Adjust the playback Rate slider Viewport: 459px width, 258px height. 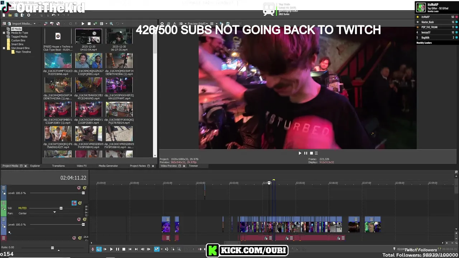click(x=52, y=248)
